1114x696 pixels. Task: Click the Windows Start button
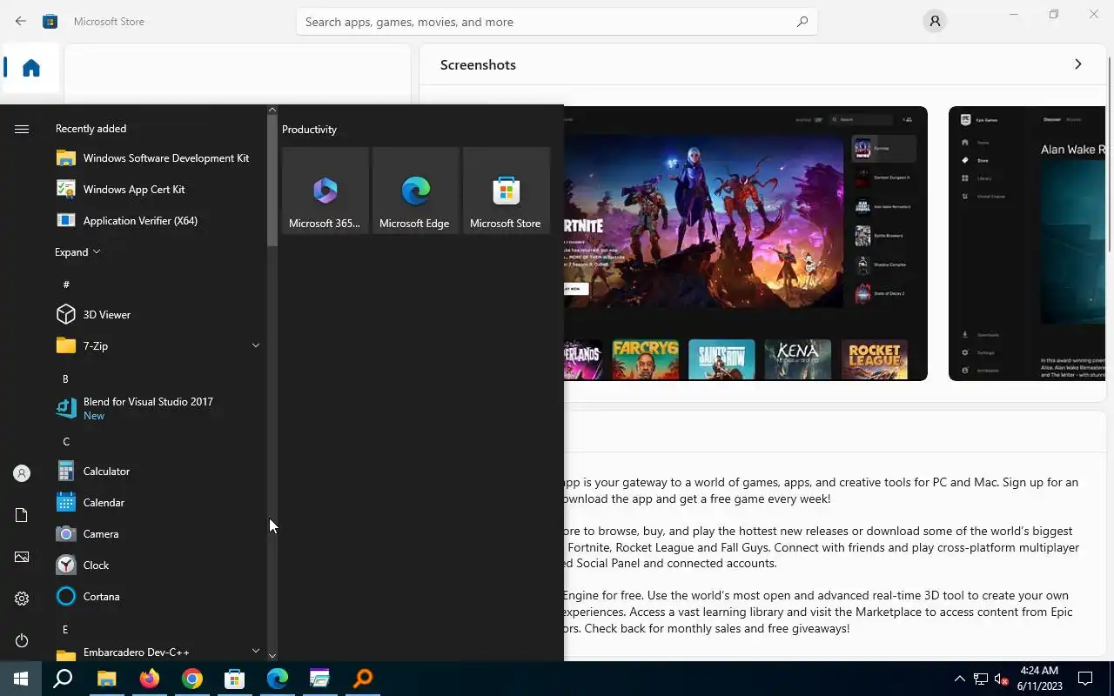[21, 679]
